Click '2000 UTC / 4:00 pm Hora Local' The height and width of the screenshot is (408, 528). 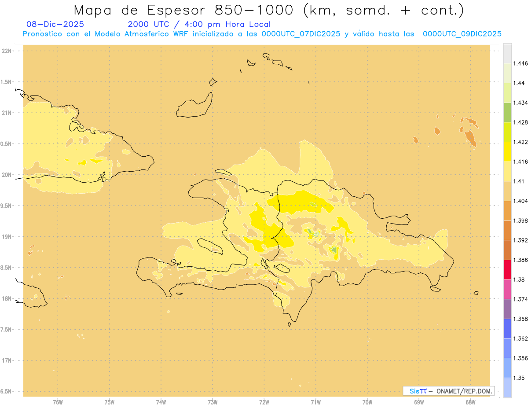(199, 25)
